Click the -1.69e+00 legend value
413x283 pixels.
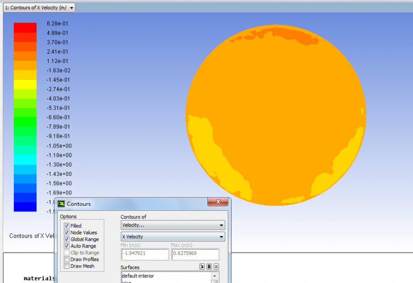click(x=59, y=193)
